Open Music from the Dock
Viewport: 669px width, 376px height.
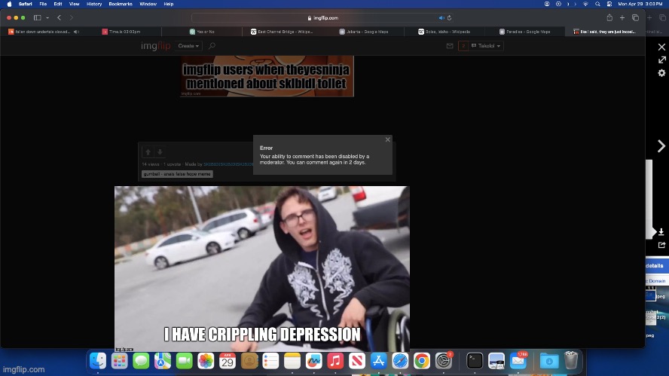[335, 361]
